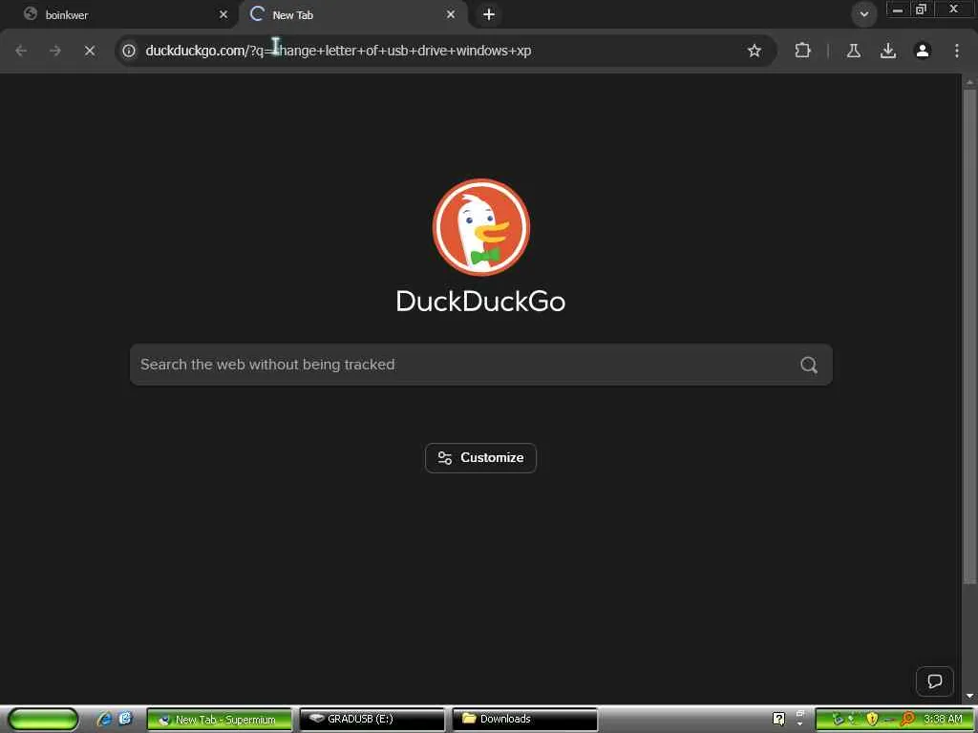Click the address bar URL text

point(338,51)
